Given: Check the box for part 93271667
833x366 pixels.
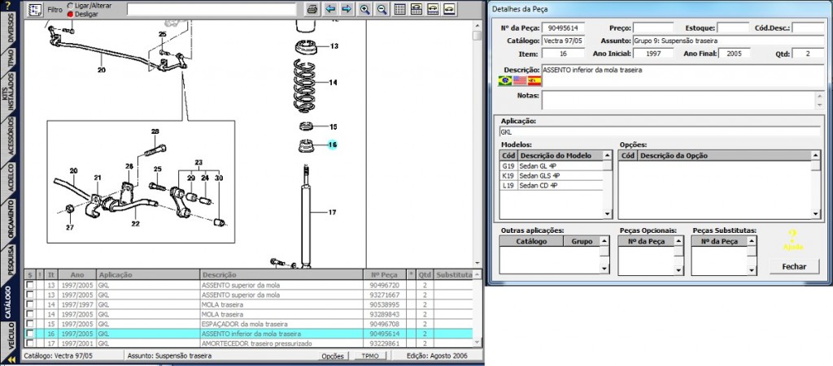Looking at the screenshot, I should tap(30, 295).
